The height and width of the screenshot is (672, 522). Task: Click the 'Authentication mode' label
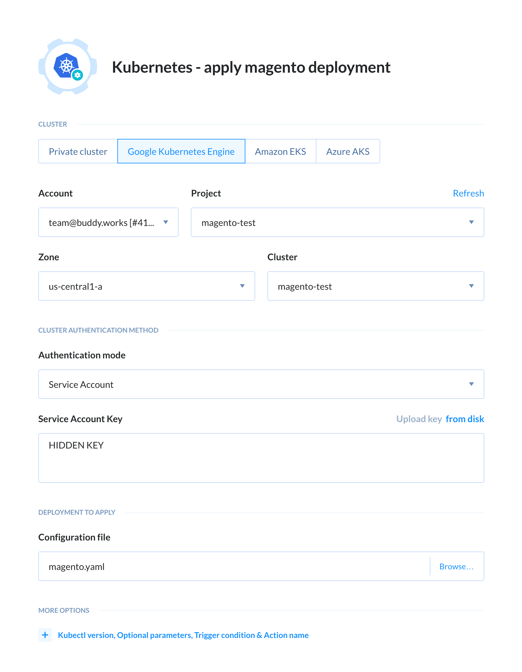(x=82, y=355)
